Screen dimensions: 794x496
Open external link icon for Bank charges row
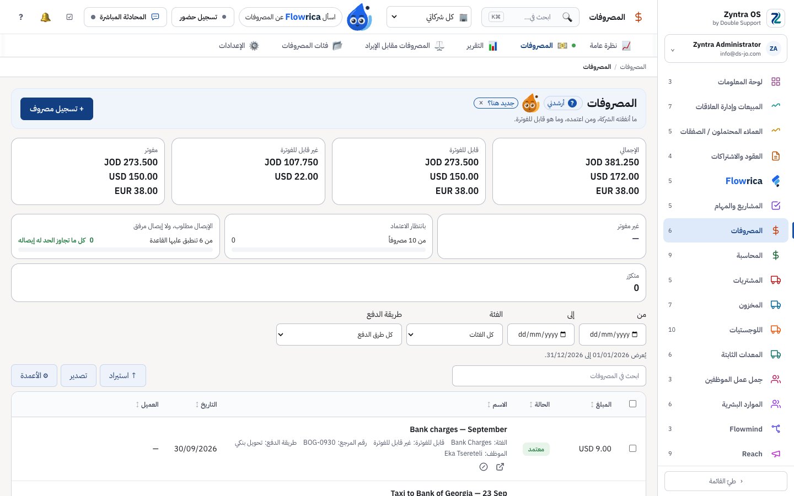tap(500, 467)
